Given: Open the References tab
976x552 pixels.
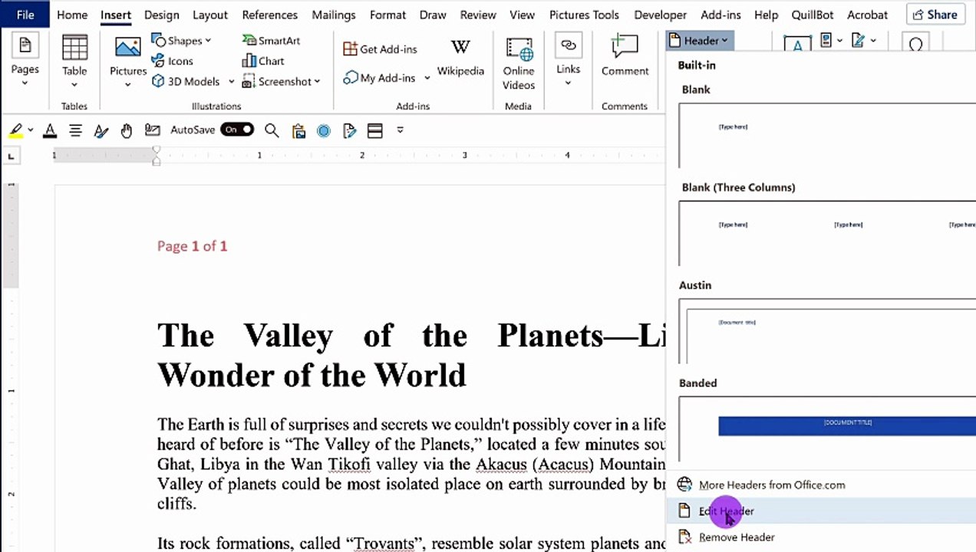Looking at the screenshot, I should tap(269, 15).
